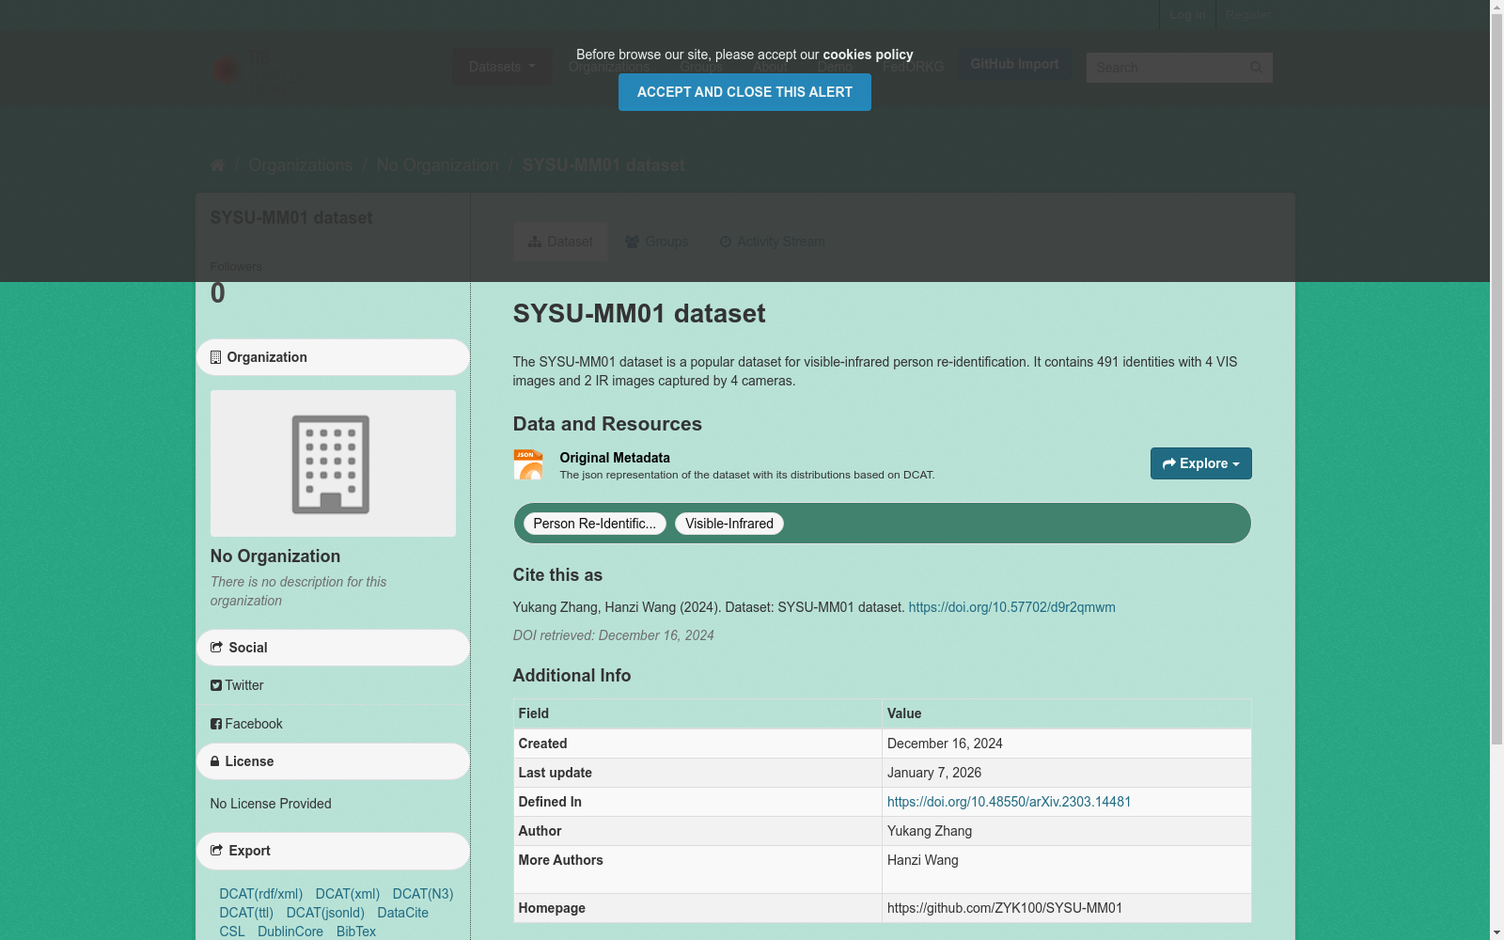This screenshot has height=940, width=1504.
Task: Export as DCAT(rdf/xml)
Action: click(261, 894)
